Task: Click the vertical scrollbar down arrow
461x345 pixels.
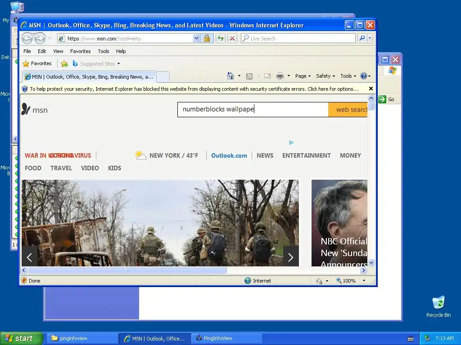Action: pyautogui.click(x=371, y=262)
